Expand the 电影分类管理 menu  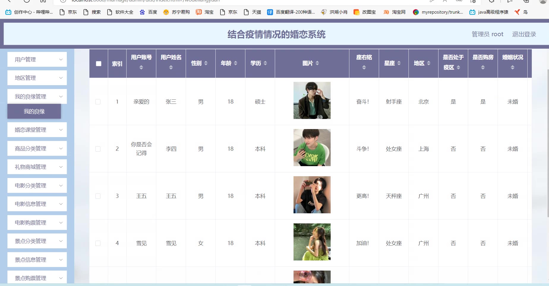click(x=37, y=185)
